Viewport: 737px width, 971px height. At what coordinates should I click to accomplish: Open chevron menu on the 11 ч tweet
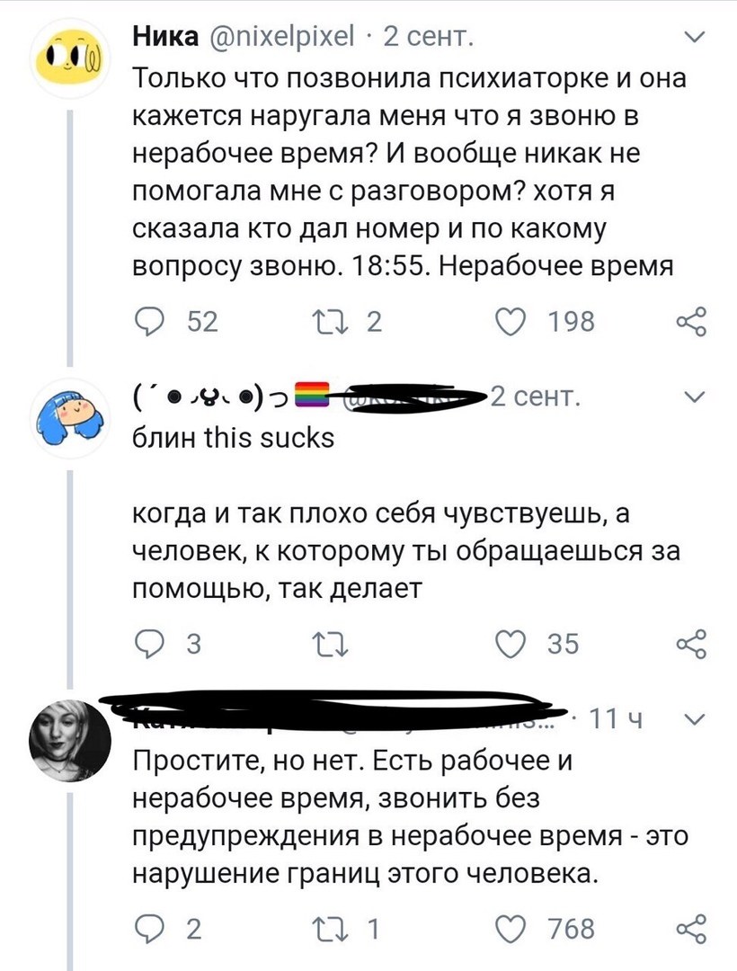point(694,718)
